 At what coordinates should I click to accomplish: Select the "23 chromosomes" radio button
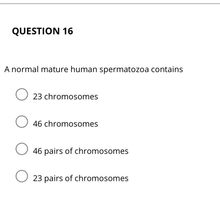coord(22,94)
